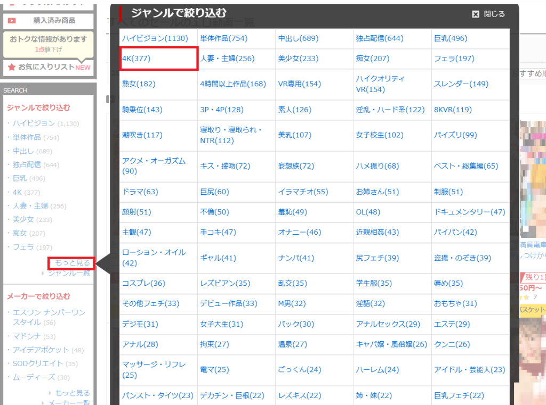The width and height of the screenshot is (546, 405).
Task: Select ベスト・総編集(65) genre
Action: 465,166
